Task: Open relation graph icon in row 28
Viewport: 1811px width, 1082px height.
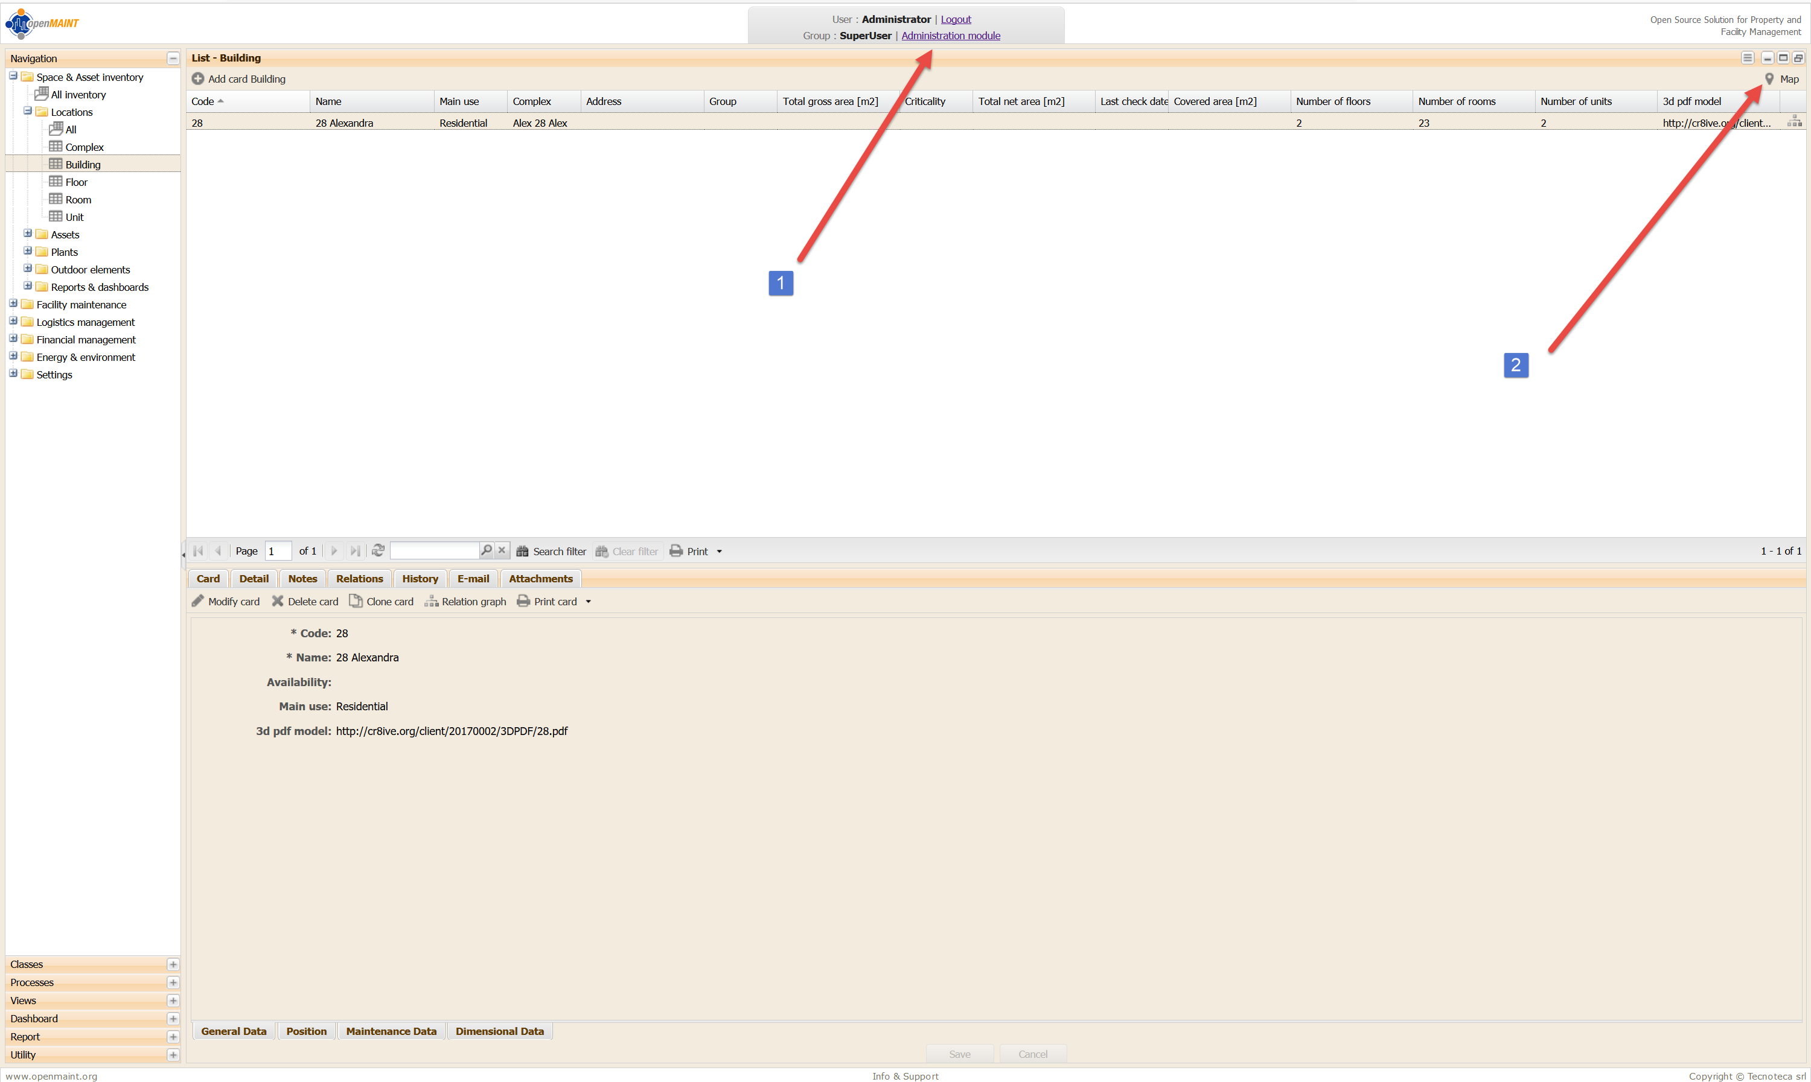Action: click(x=1794, y=123)
